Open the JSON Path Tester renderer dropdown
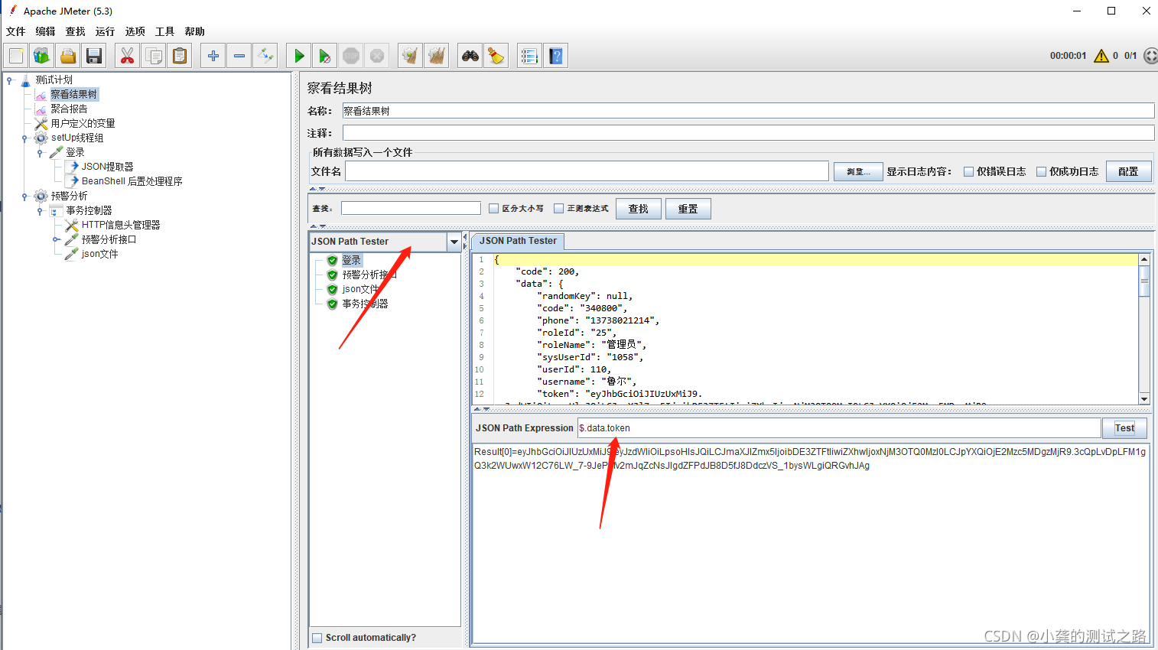1158x650 pixels. (454, 242)
